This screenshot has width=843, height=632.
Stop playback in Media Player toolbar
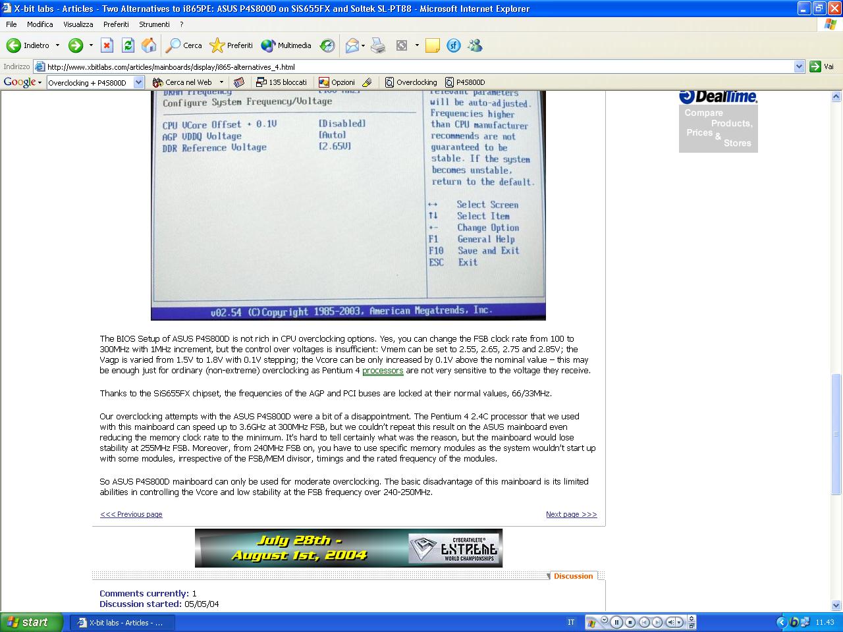point(630,622)
